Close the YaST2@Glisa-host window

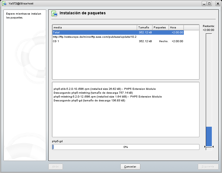216,4
